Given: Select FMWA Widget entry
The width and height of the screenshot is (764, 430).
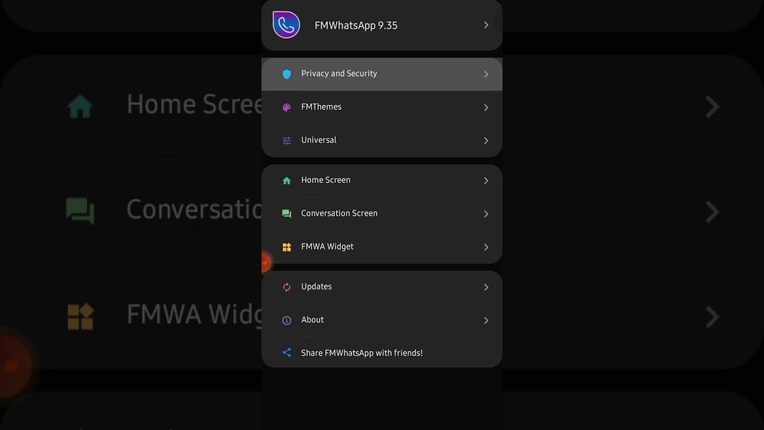Looking at the screenshot, I should 382,247.
